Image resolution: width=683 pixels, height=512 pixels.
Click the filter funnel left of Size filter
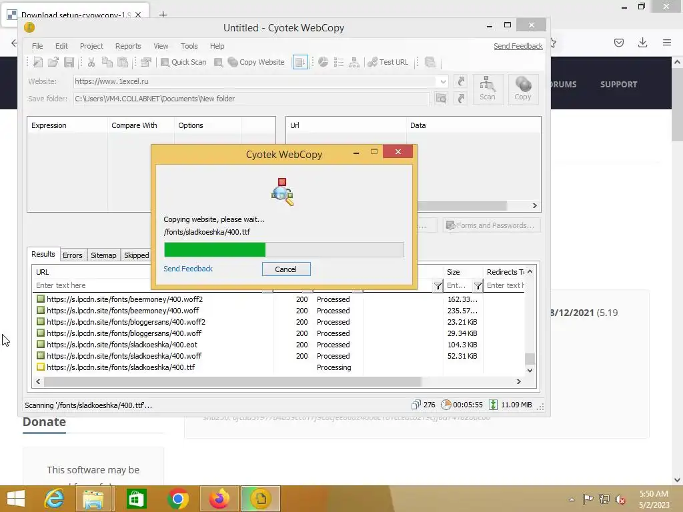pyautogui.click(x=438, y=286)
